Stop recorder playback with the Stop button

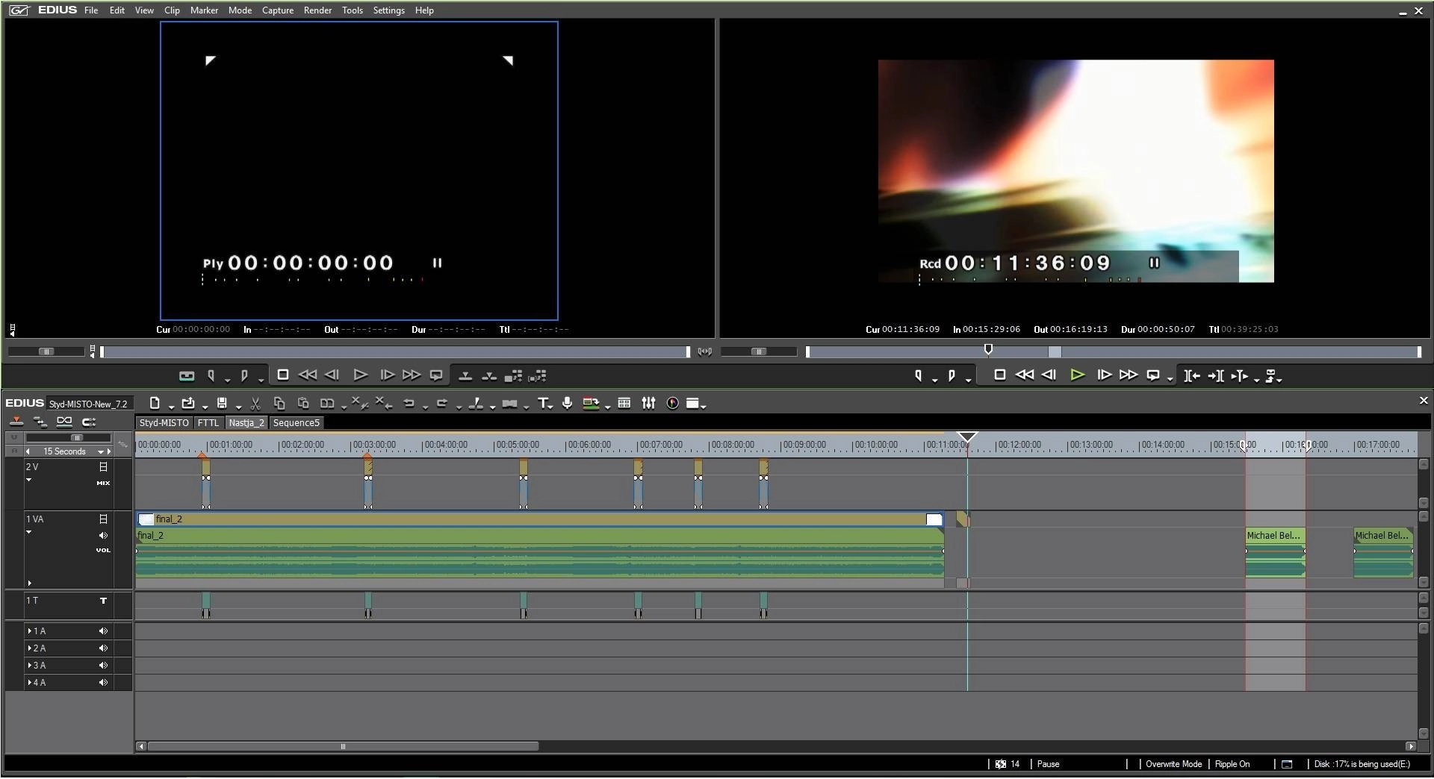pyautogui.click(x=1000, y=375)
